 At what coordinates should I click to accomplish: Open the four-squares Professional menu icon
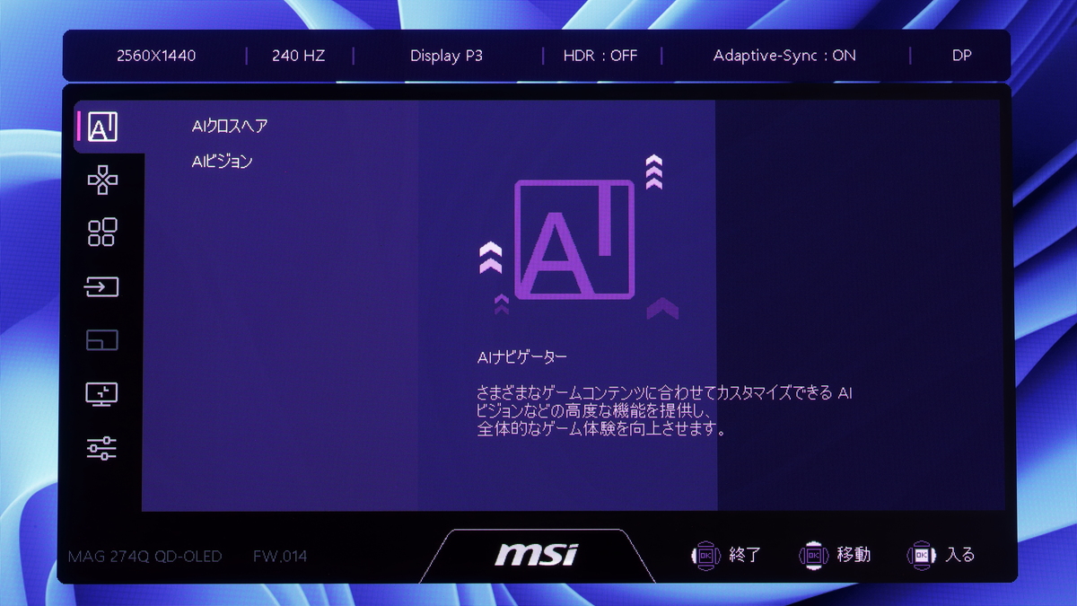pyautogui.click(x=102, y=233)
